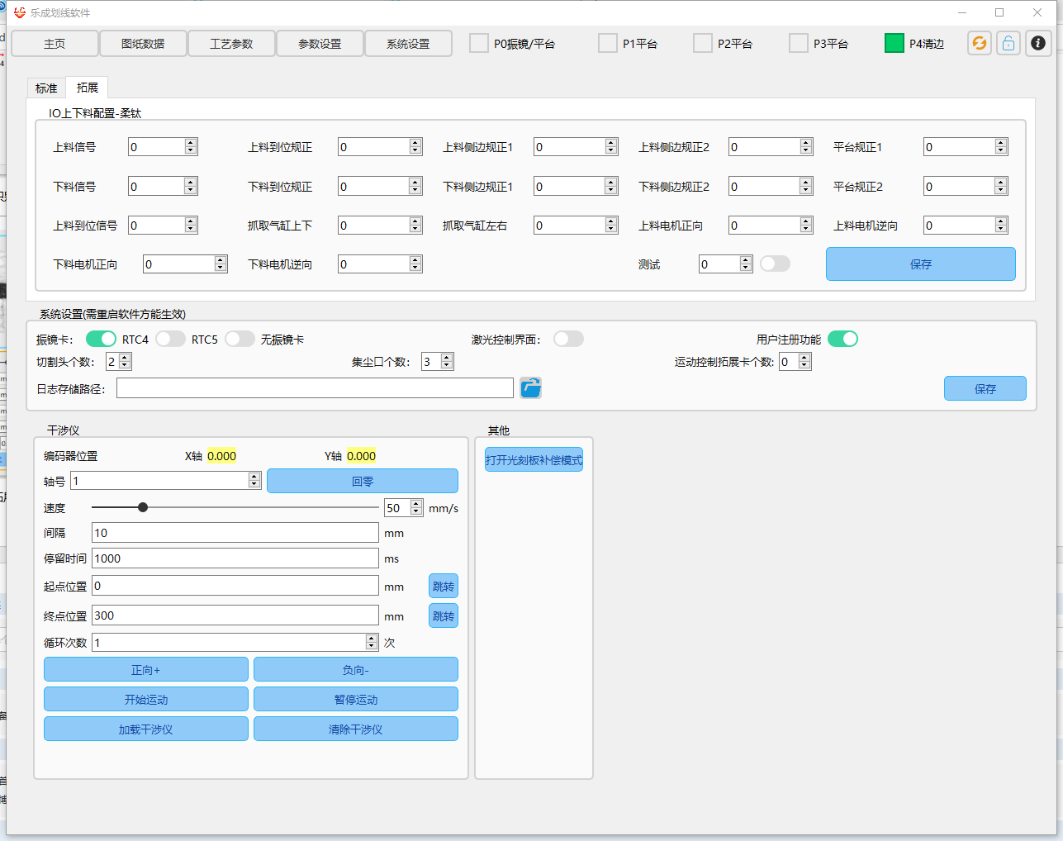The height and width of the screenshot is (841, 1063).
Task: Click the folder browse icon for 日志存储路径
Action: tap(530, 387)
